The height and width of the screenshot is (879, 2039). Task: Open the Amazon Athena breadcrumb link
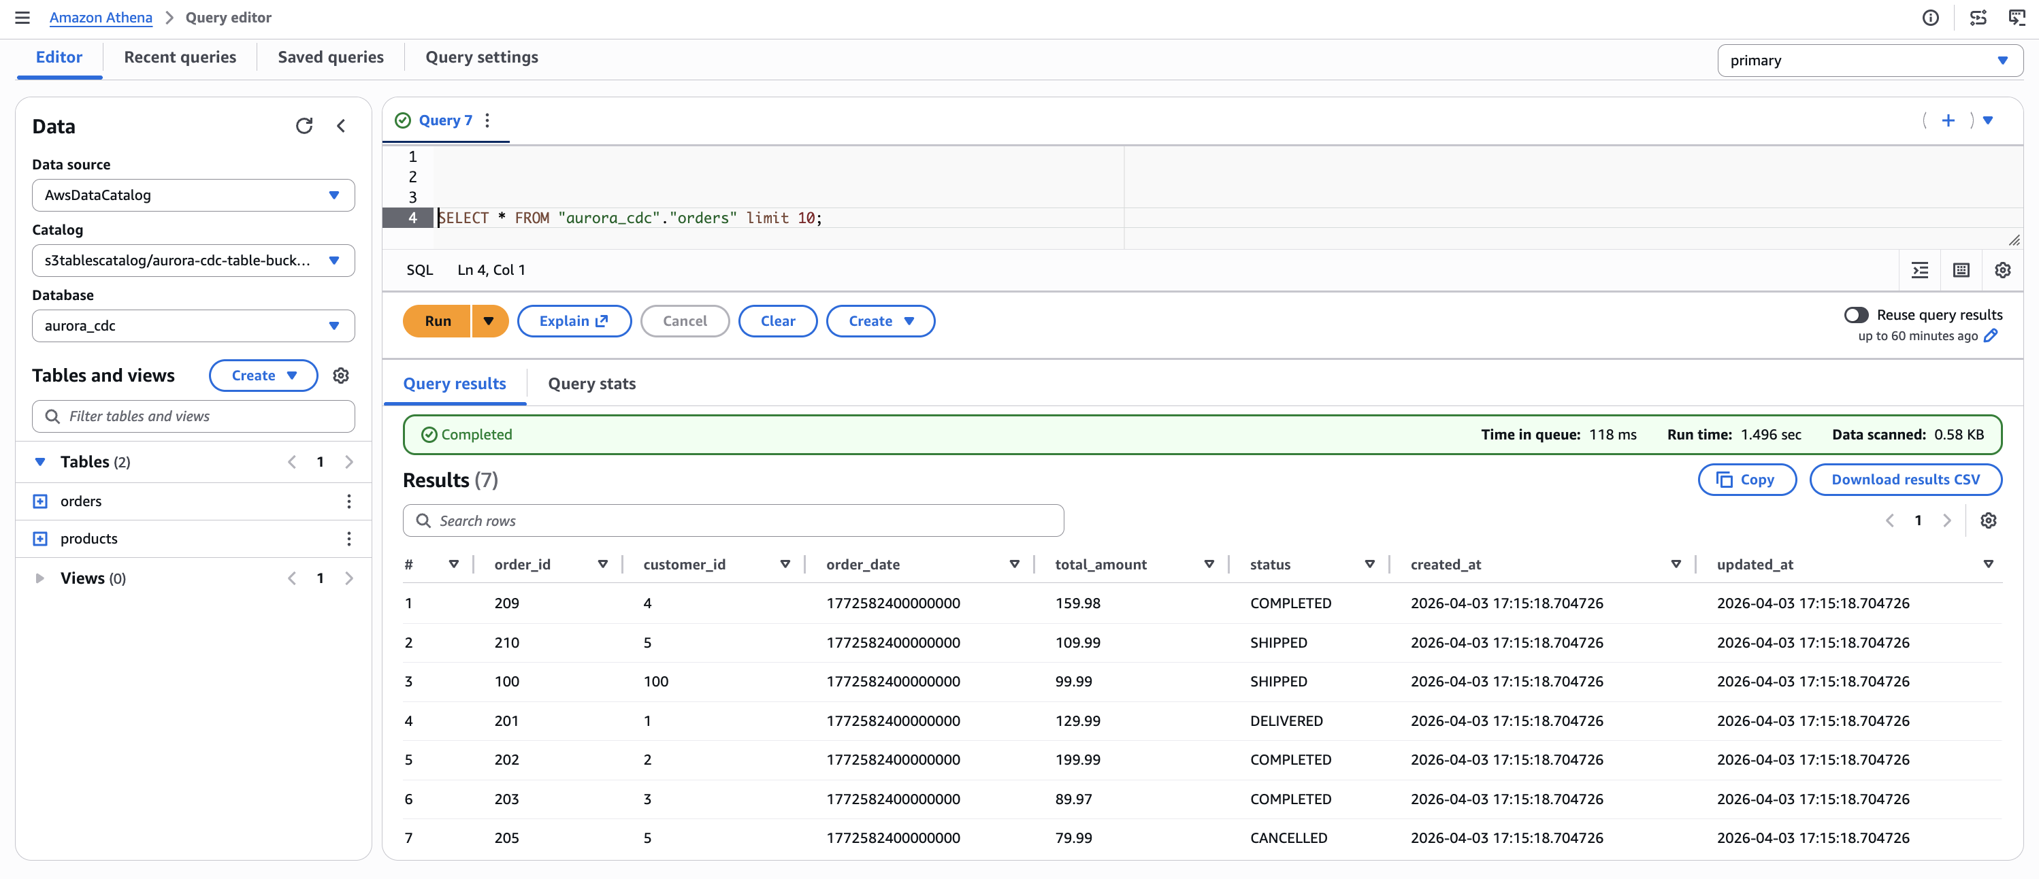pos(101,18)
